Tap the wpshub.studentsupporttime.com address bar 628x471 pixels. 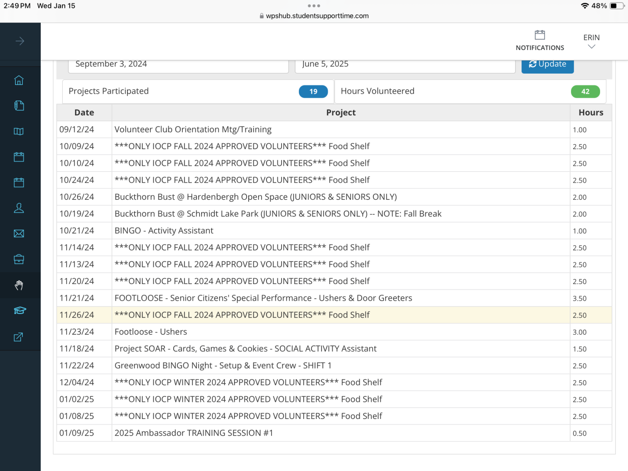point(314,16)
